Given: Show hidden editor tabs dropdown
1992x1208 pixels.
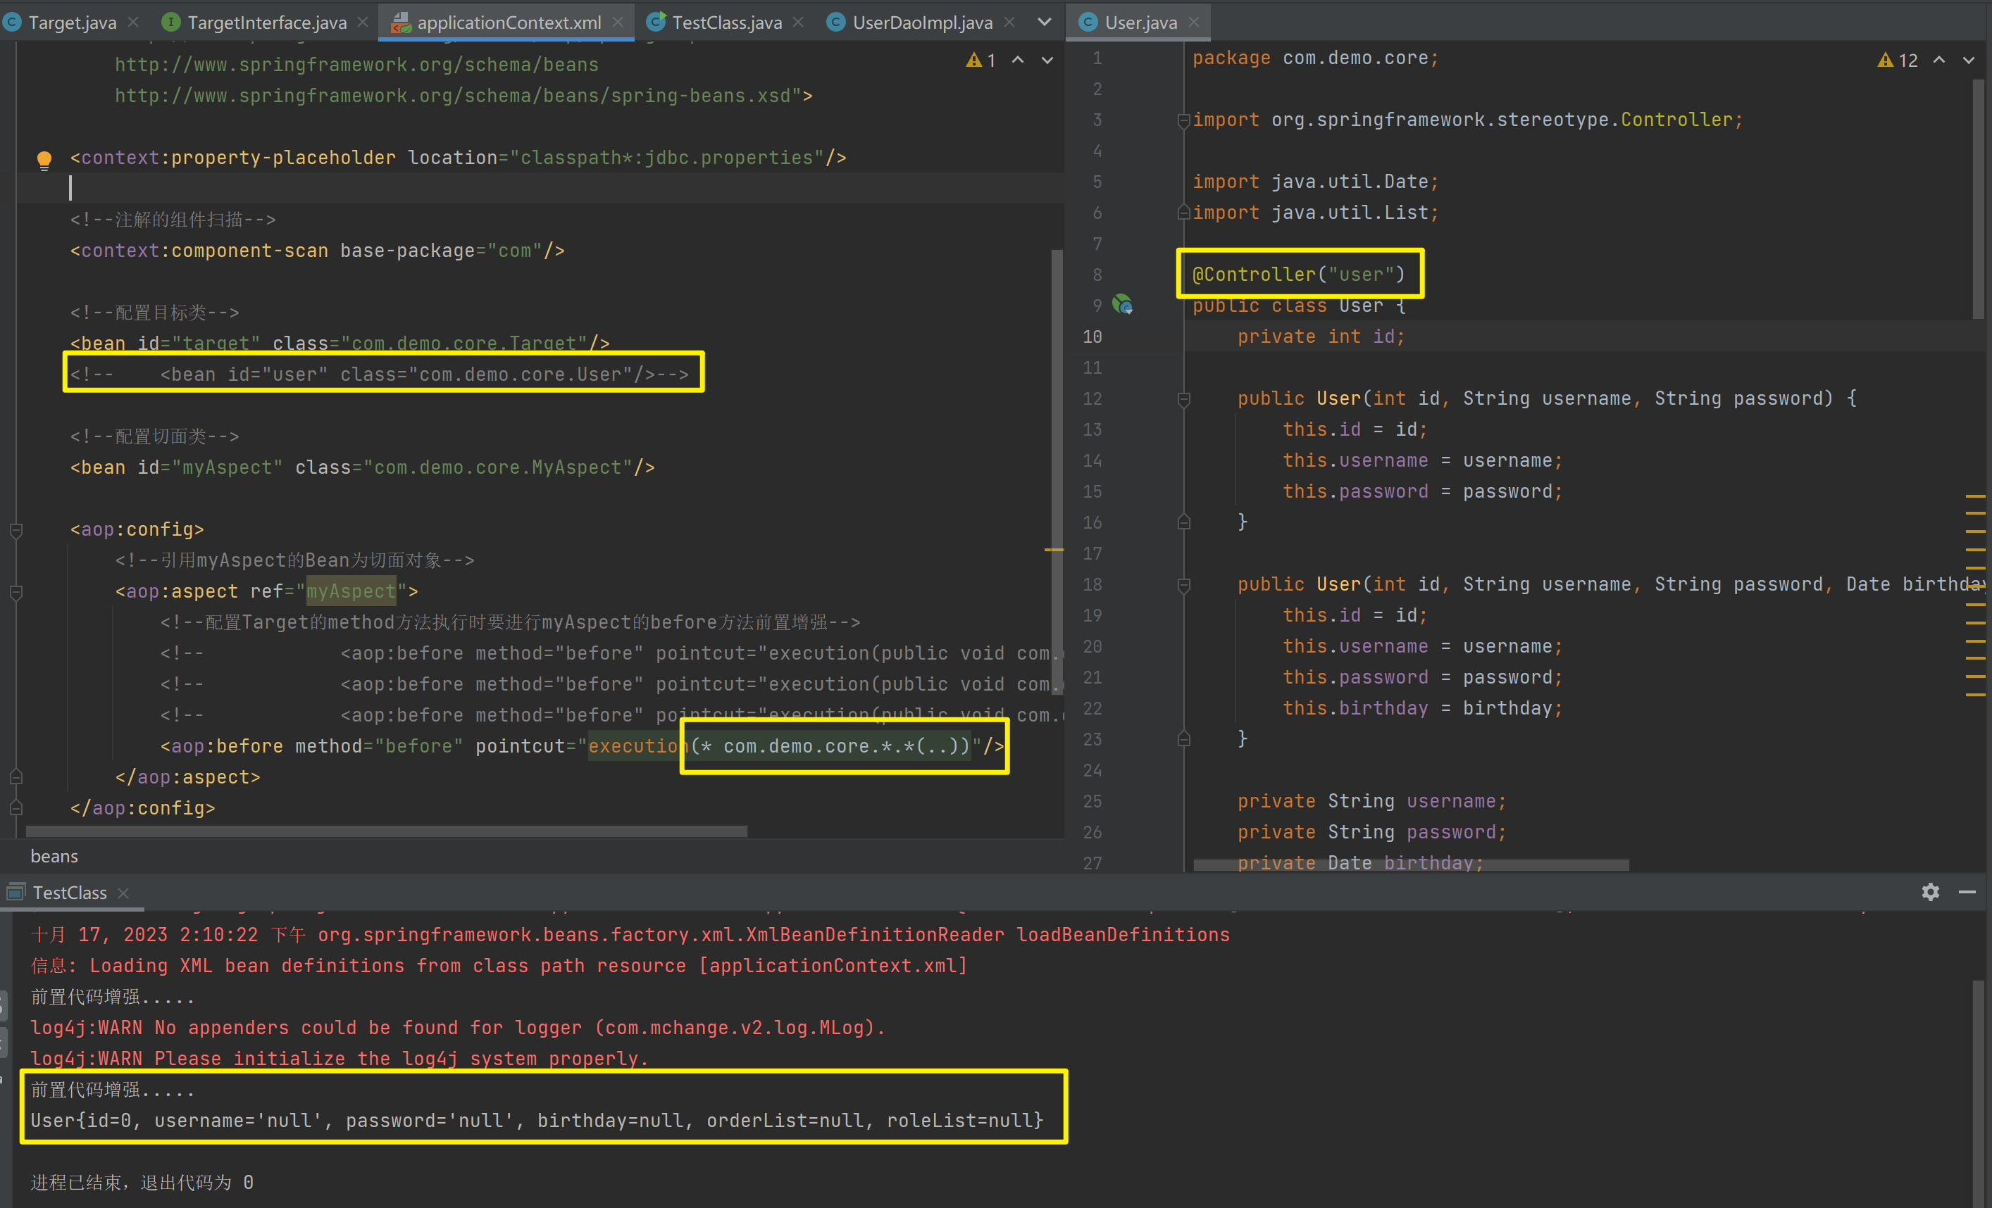Looking at the screenshot, I should [1045, 23].
